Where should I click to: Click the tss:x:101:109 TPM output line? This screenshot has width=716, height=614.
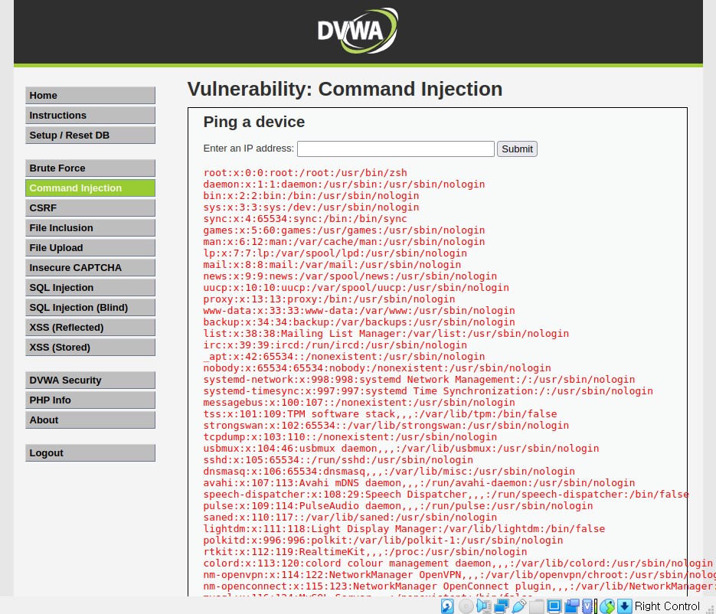pos(380,414)
